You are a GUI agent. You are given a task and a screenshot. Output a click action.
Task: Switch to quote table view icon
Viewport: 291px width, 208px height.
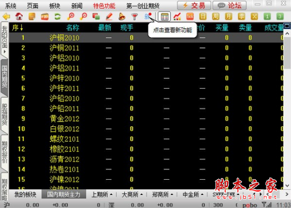click(x=164, y=16)
